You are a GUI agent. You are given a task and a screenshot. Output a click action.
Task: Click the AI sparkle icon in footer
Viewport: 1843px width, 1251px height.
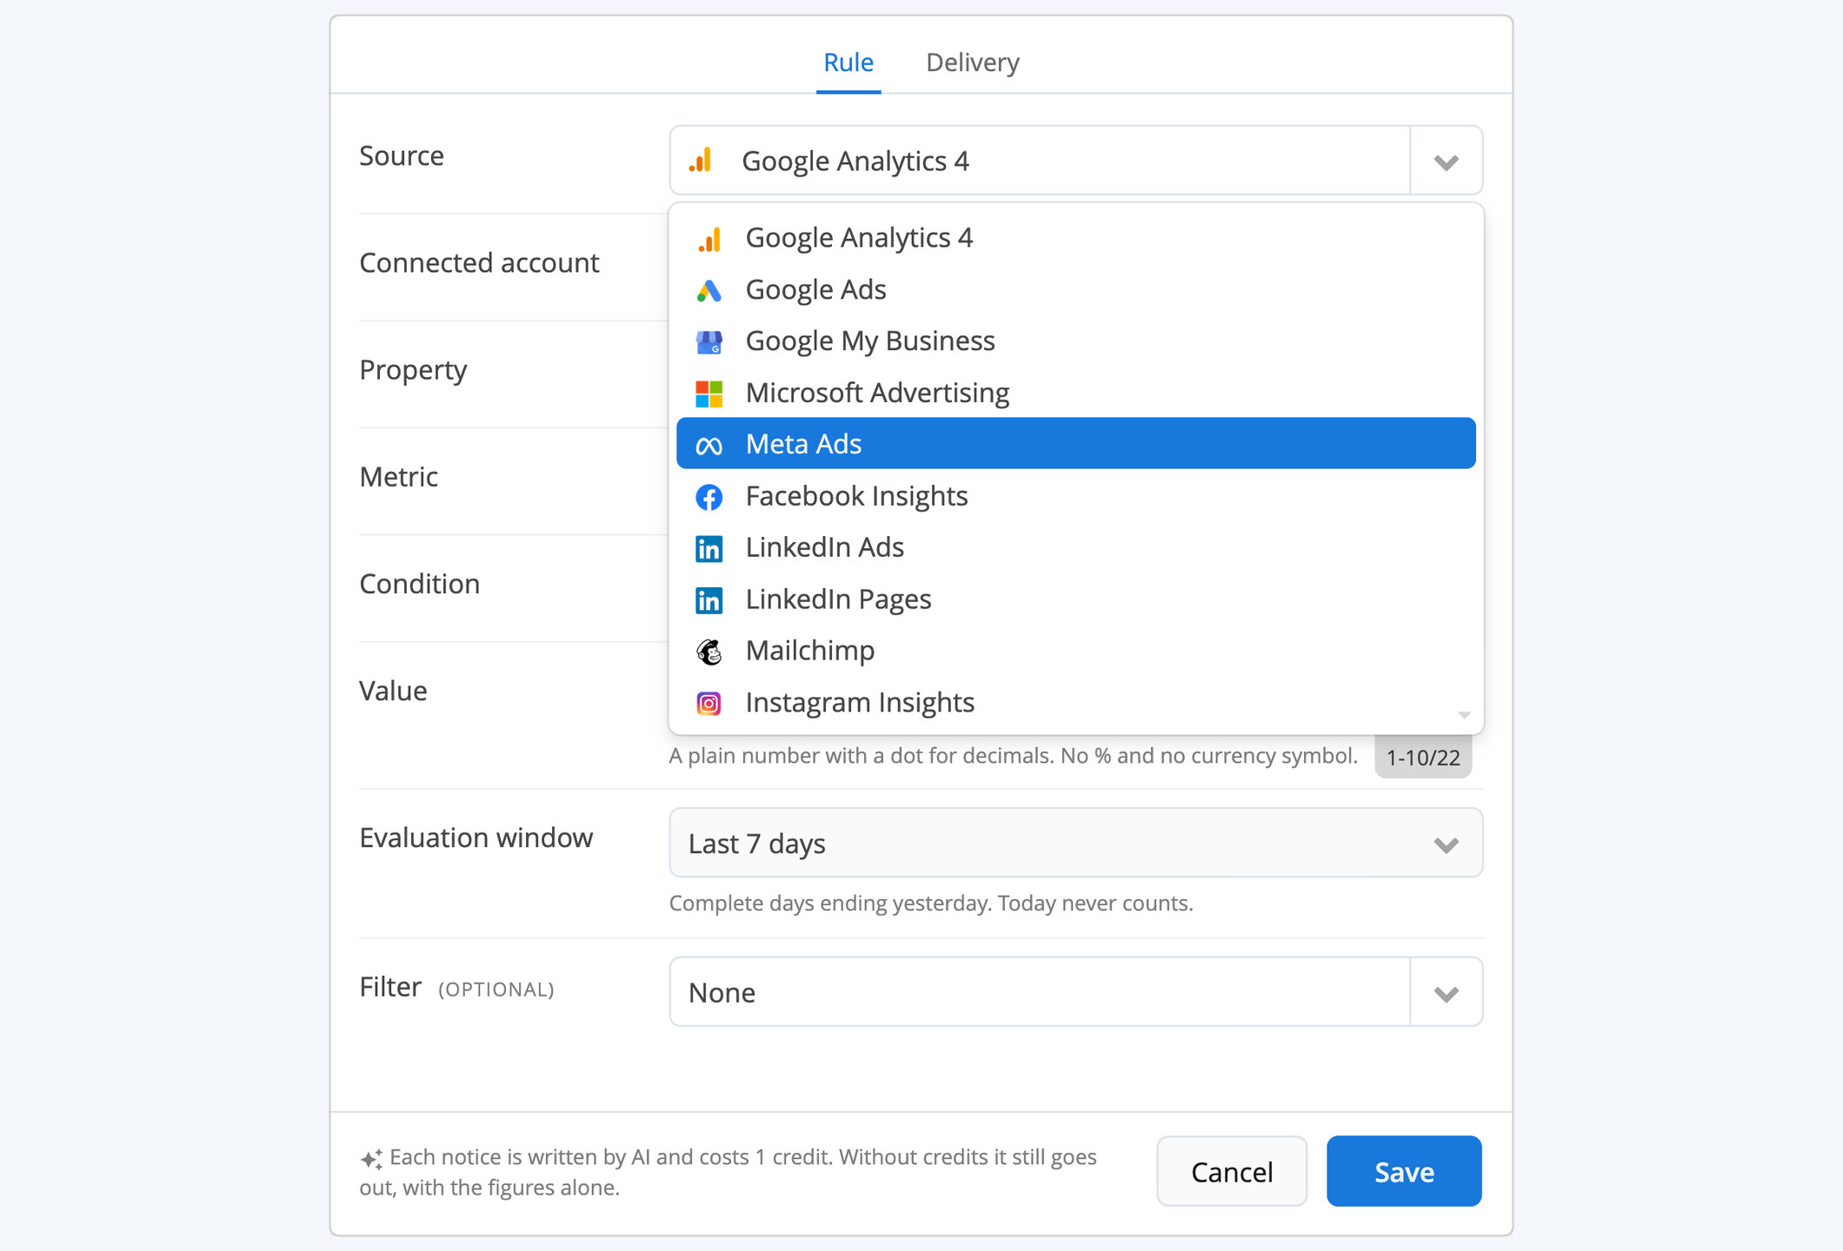coord(371,1159)
